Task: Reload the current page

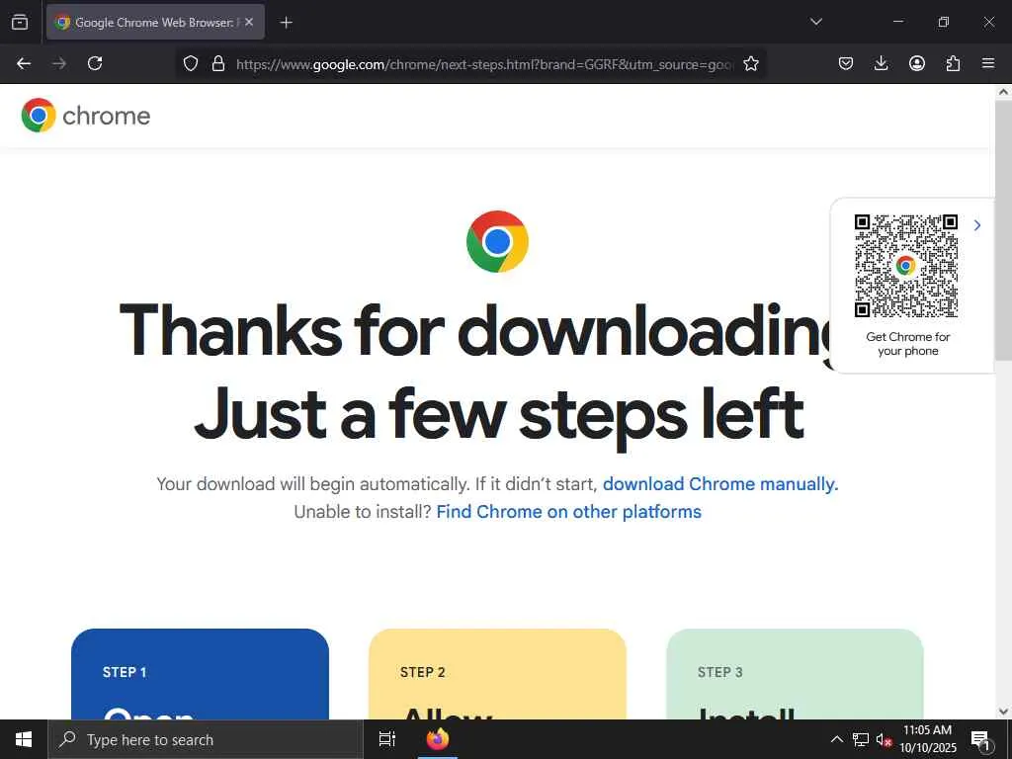Action: [x=95, y=63]
